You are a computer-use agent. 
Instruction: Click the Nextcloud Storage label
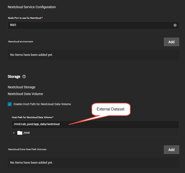tap(22, 87)
